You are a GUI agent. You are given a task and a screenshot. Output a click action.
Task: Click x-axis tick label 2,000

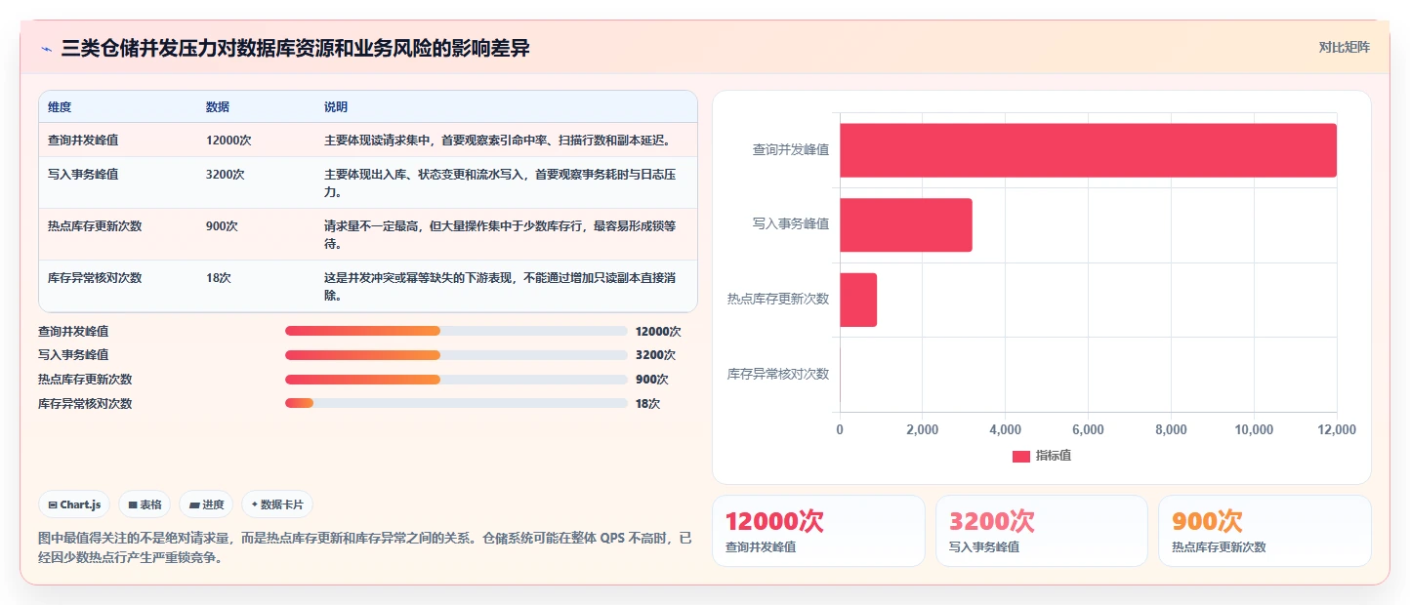tap(922, 429)
